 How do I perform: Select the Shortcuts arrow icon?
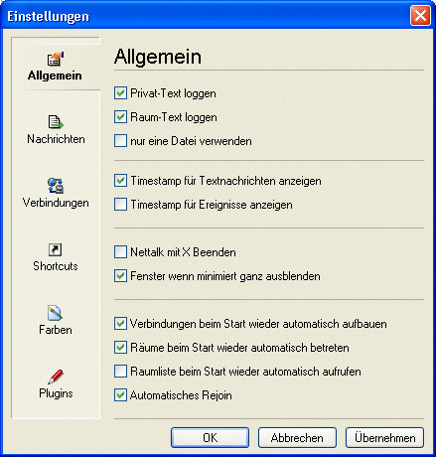55,249
